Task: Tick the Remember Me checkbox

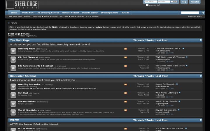Action: click(x=147, y=5)
